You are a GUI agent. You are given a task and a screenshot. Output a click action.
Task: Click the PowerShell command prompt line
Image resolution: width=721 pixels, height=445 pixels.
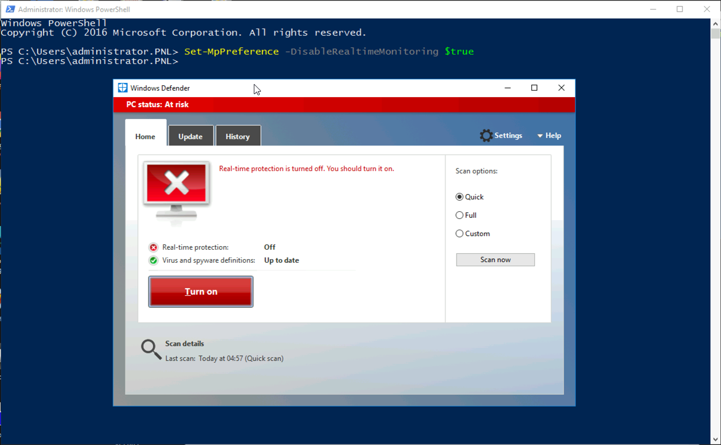click(x=89, y=60)
